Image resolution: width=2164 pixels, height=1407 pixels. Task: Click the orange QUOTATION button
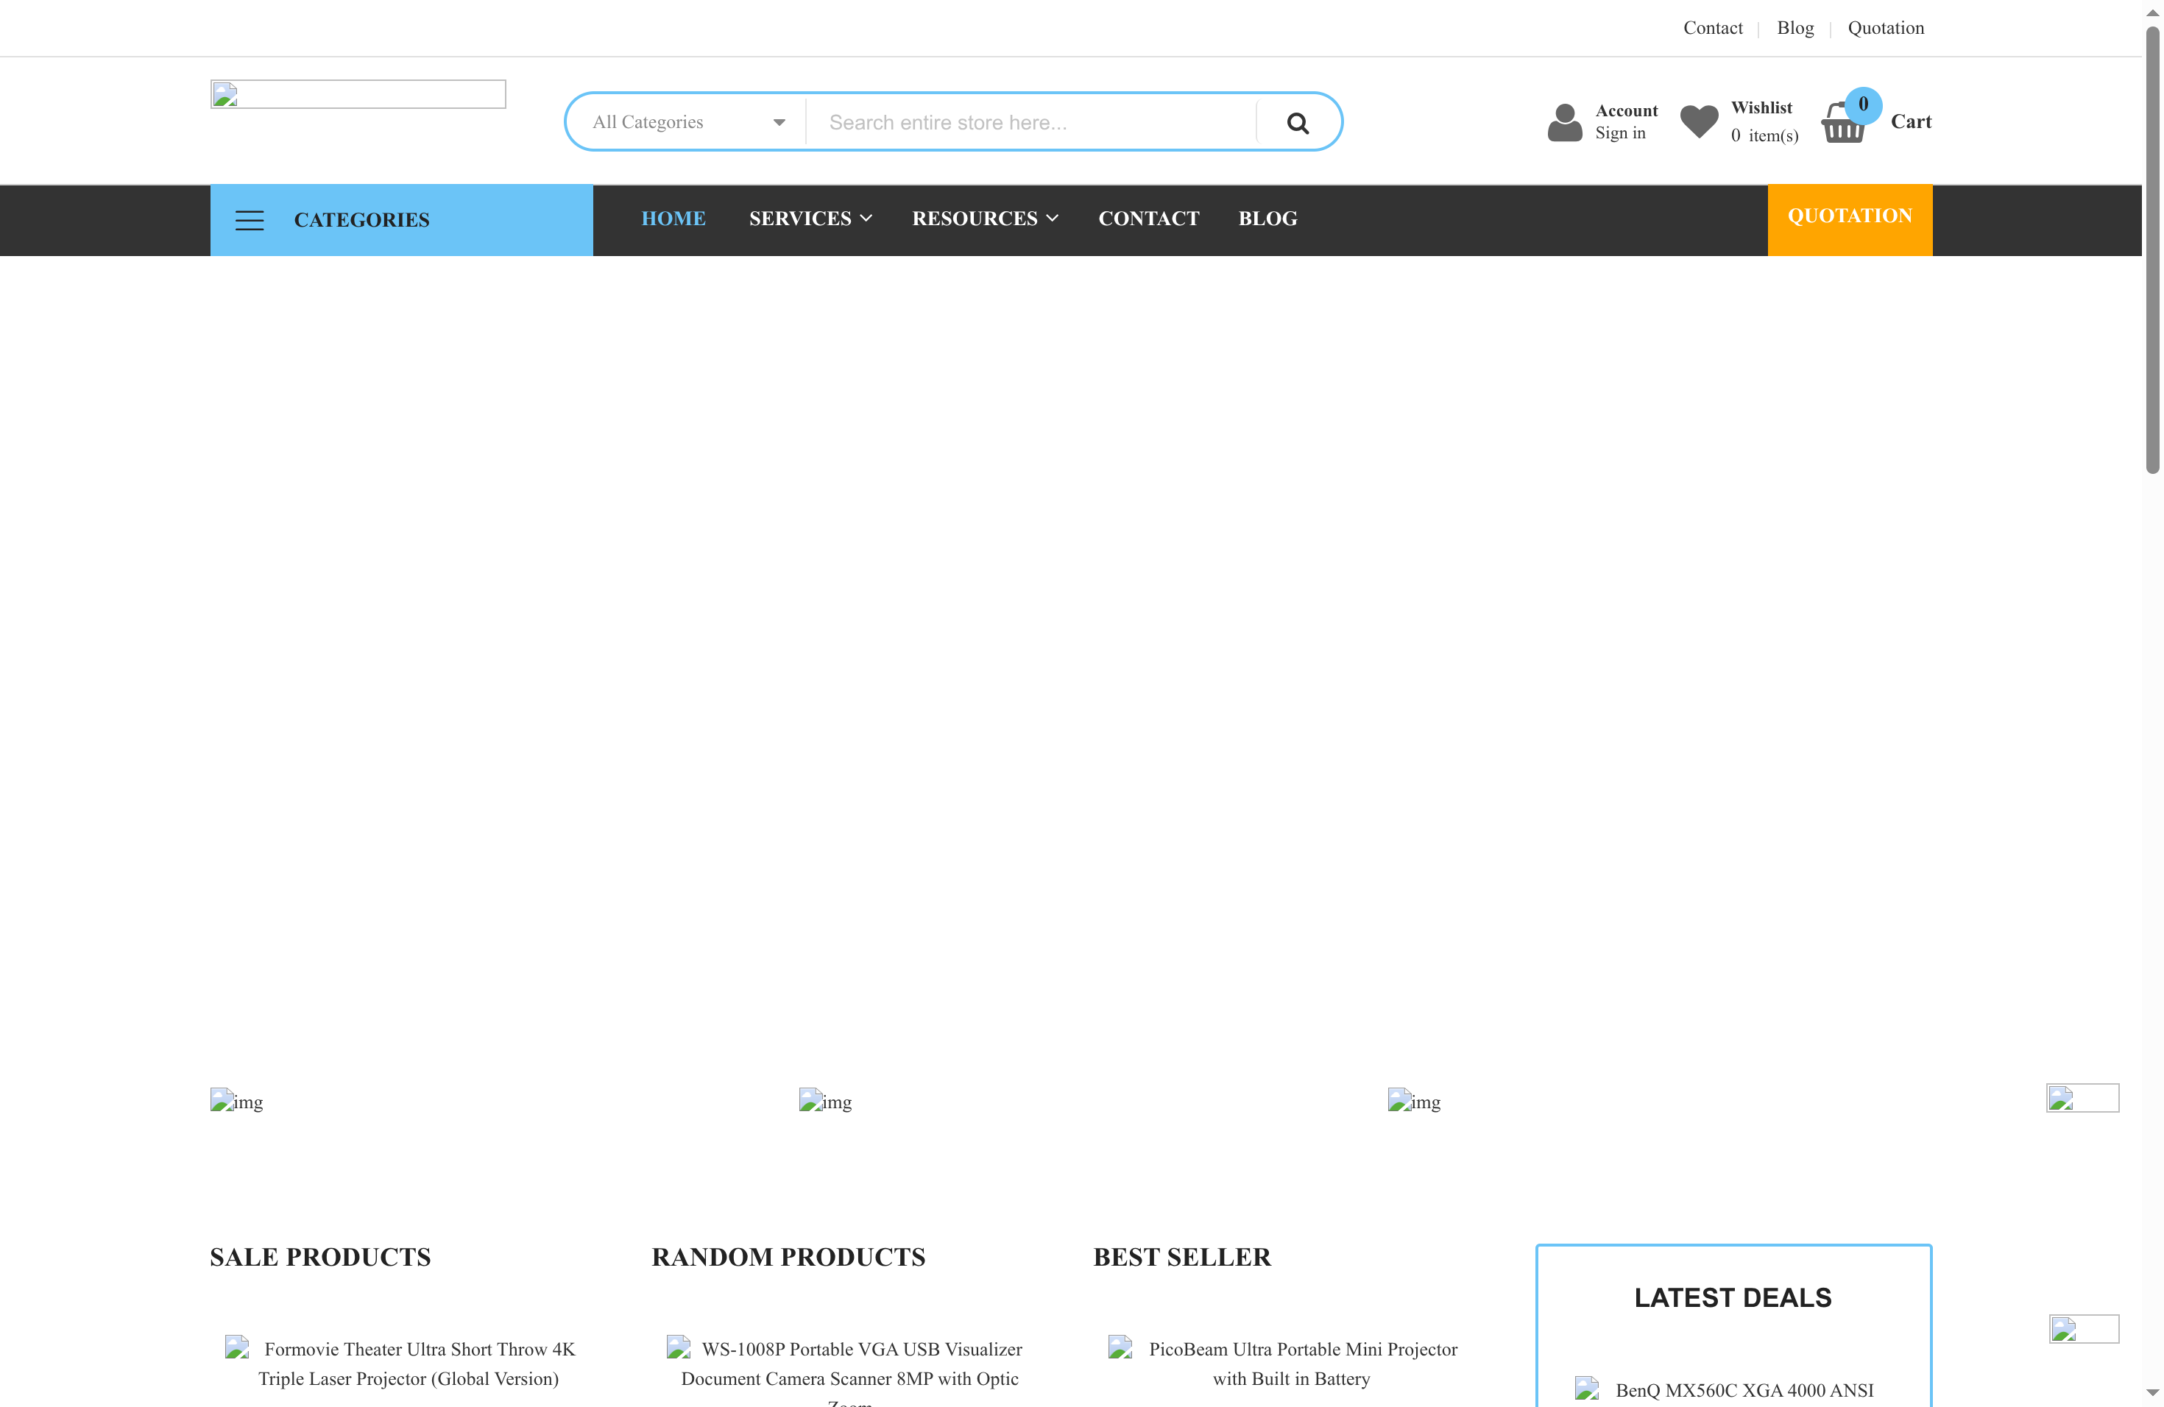tap(1850, 216)
